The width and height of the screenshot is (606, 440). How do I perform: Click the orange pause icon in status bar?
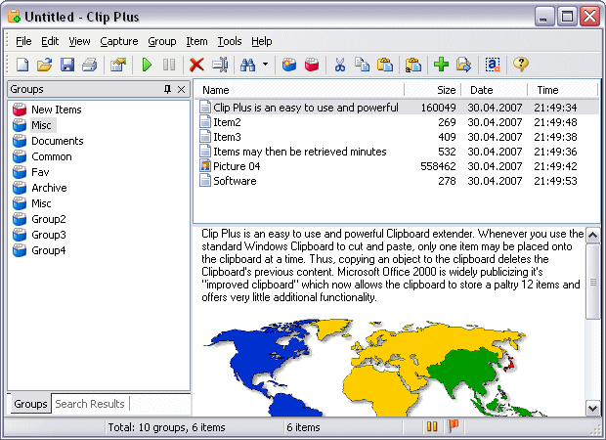[x=432, y=427]
